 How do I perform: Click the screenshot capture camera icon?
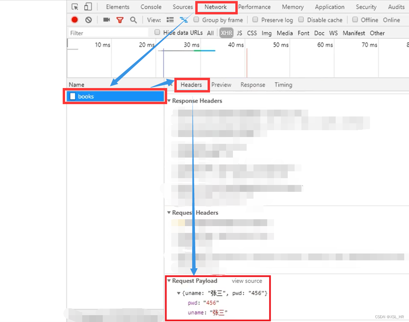(106, 20)
